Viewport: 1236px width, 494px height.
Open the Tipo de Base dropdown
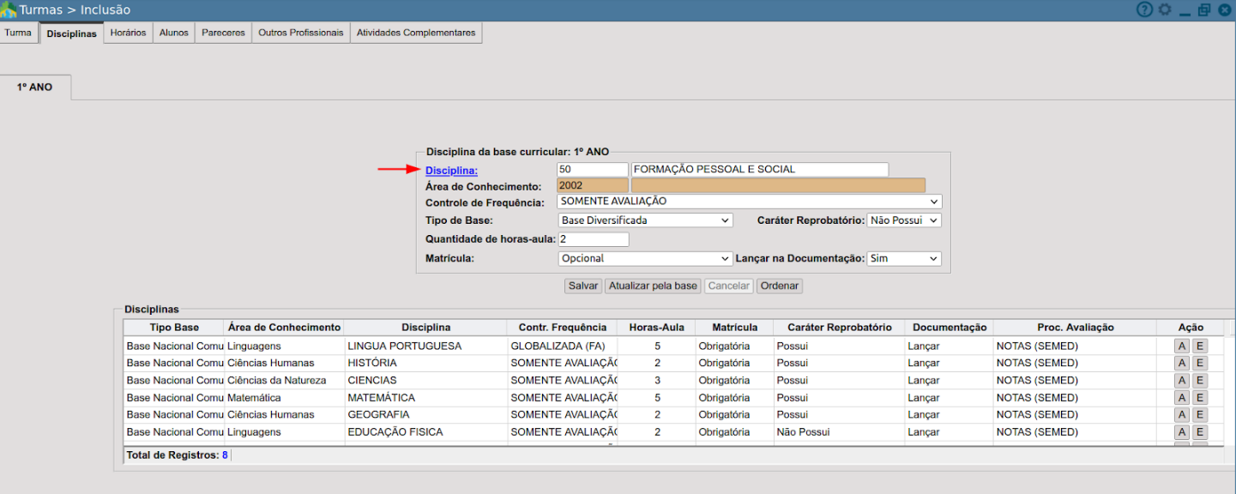645,220
